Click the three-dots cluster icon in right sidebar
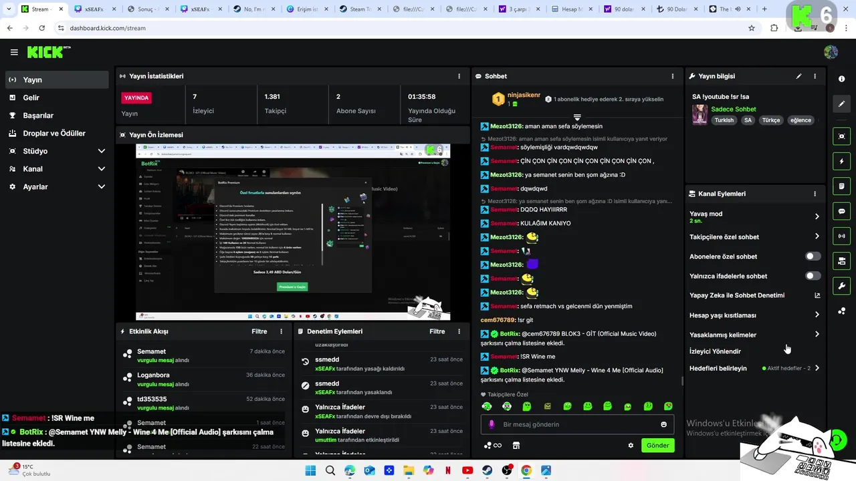The width and height of the screenshot is (856, 481). [x=841, y=311]
